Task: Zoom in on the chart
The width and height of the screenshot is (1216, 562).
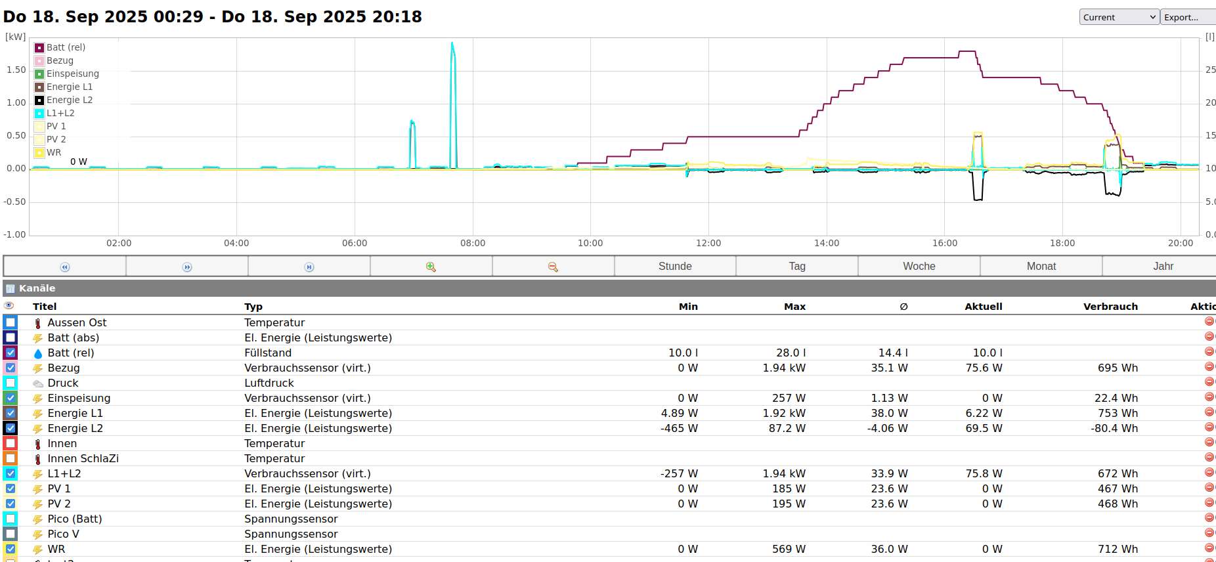Action: tap(431, 267)
